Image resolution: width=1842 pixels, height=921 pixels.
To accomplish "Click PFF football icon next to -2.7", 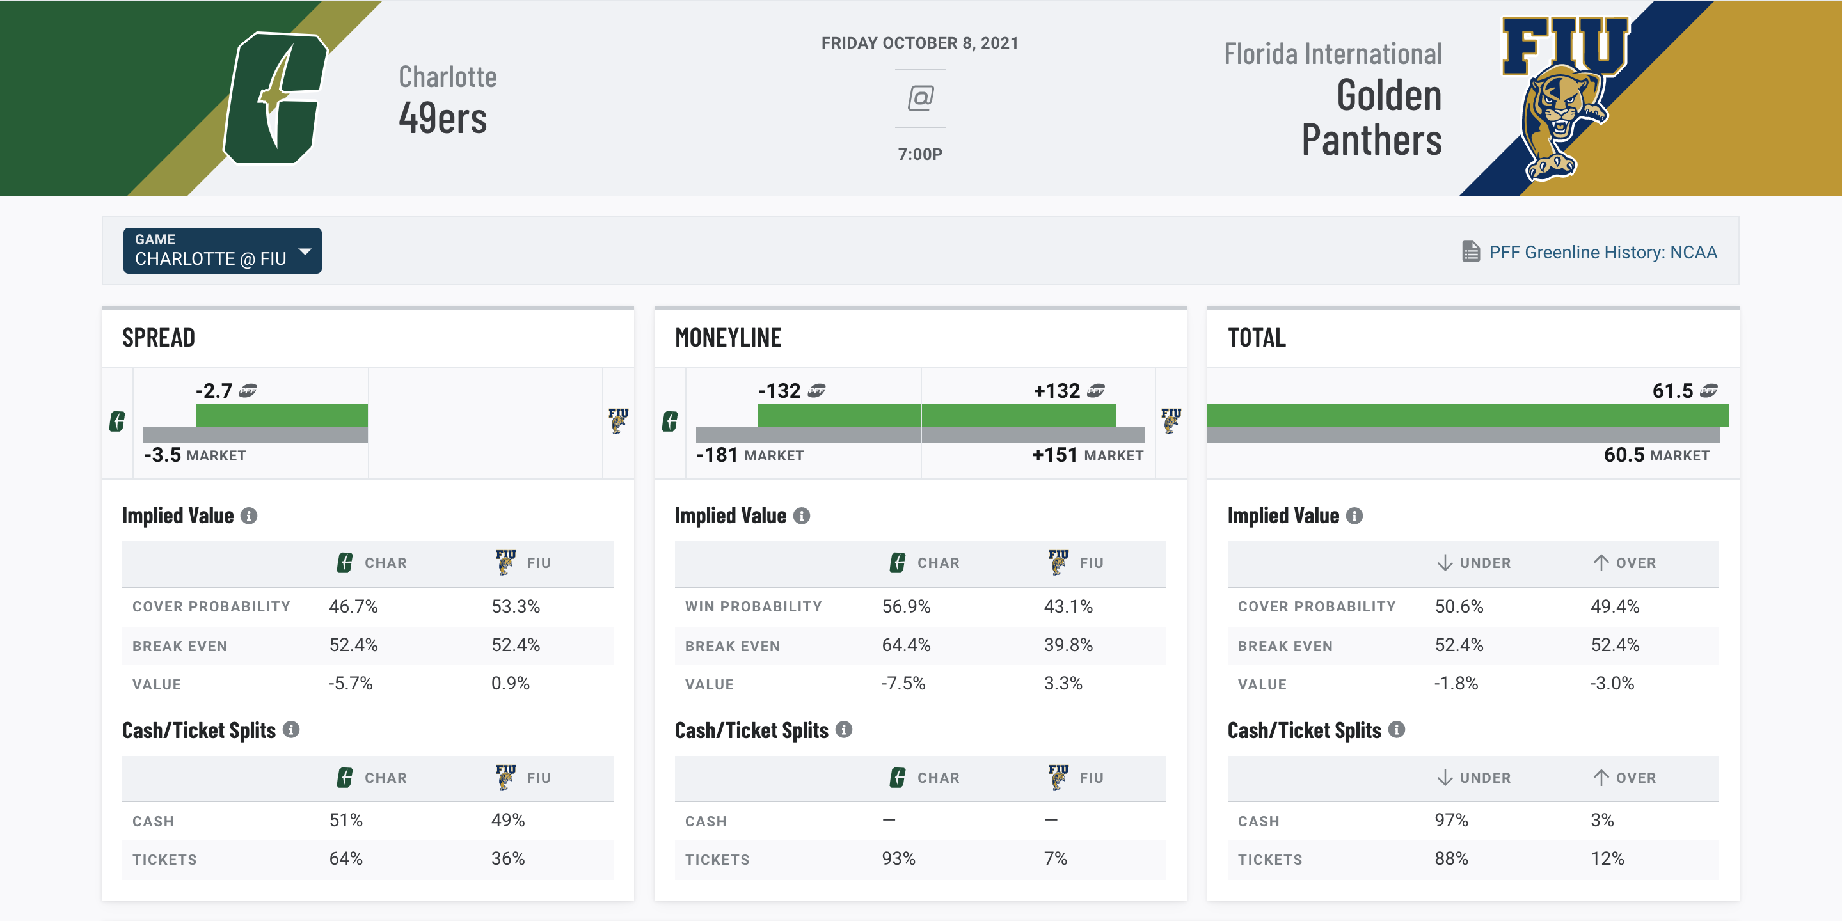I will pos(248,390).
